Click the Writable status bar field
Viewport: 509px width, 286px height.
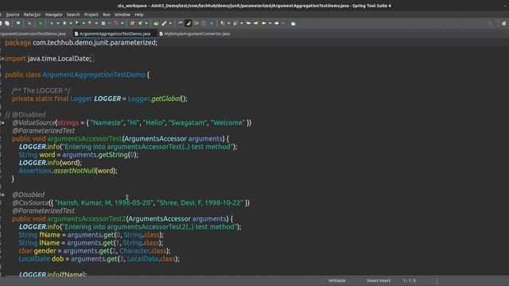(336, 280)
